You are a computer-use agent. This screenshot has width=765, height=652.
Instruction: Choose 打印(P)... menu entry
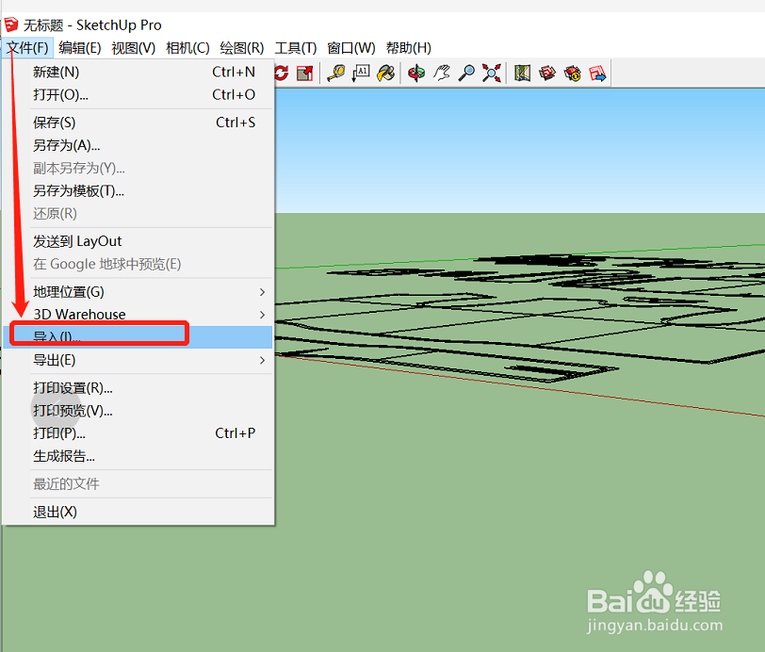point(138,433)
